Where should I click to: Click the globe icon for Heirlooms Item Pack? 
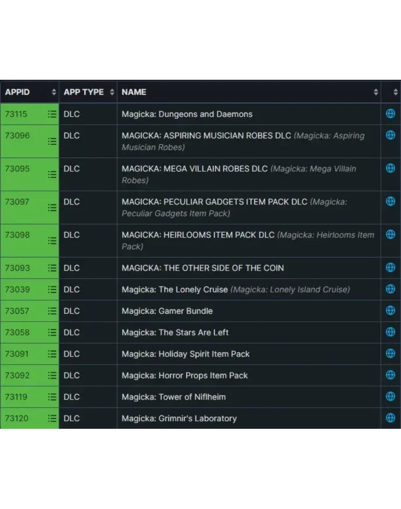tap(390, 234)
